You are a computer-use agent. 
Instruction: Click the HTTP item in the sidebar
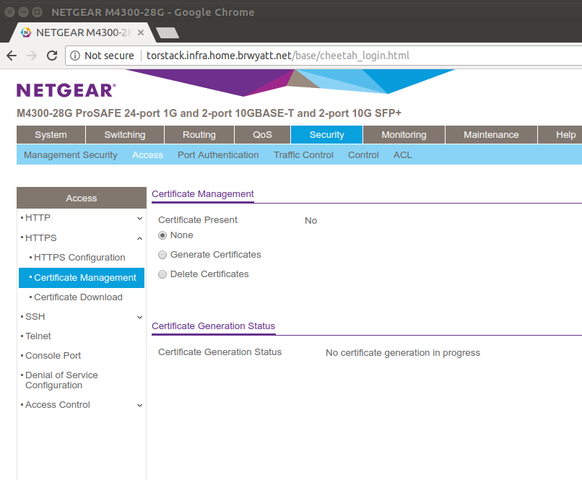38,218
